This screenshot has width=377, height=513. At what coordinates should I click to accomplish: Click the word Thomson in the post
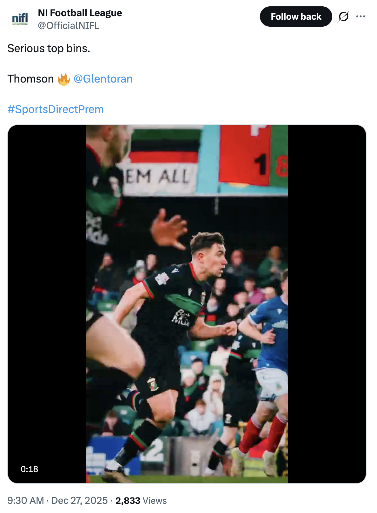tap(31, 79)
